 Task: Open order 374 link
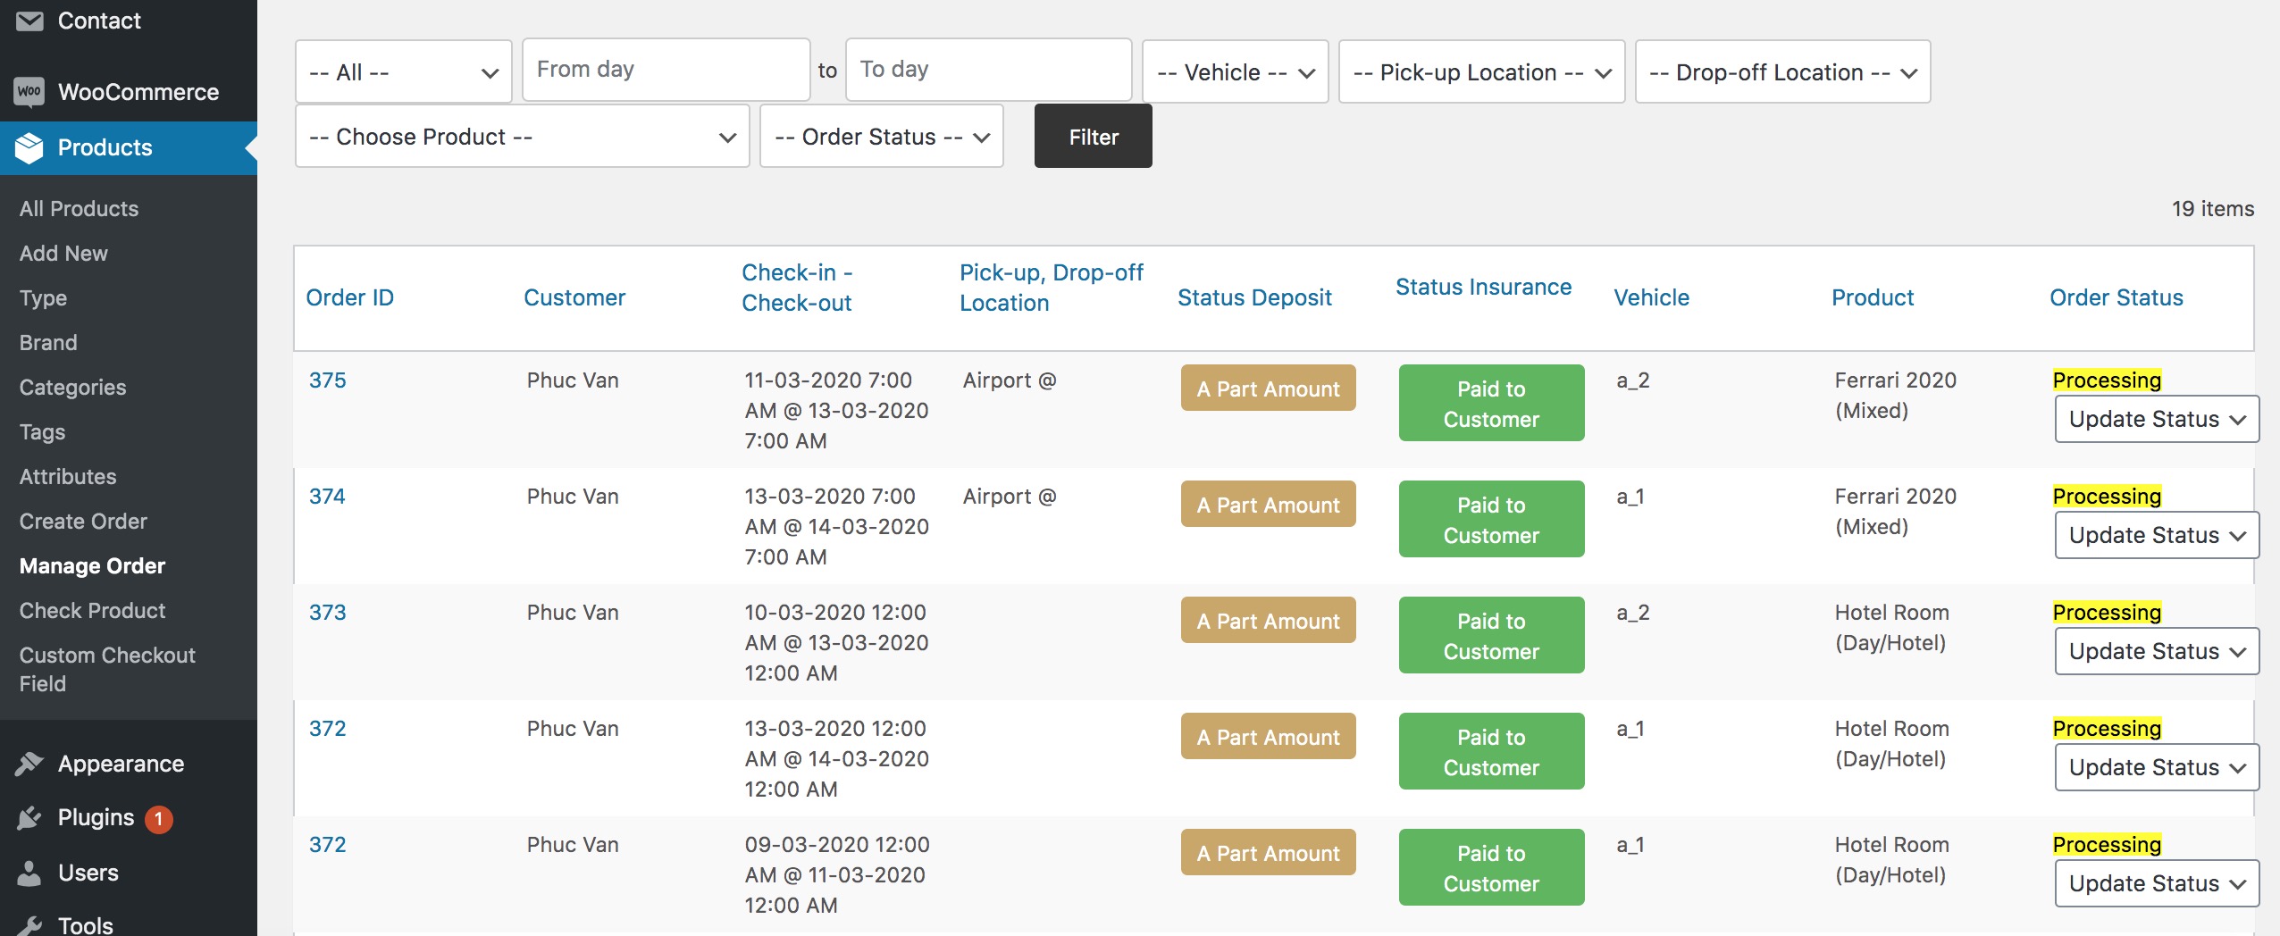click(327, 497)
